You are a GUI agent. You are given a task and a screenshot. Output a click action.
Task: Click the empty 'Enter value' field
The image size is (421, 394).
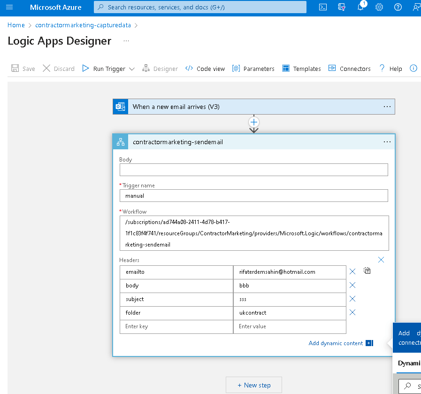click(x=290, y=326)
